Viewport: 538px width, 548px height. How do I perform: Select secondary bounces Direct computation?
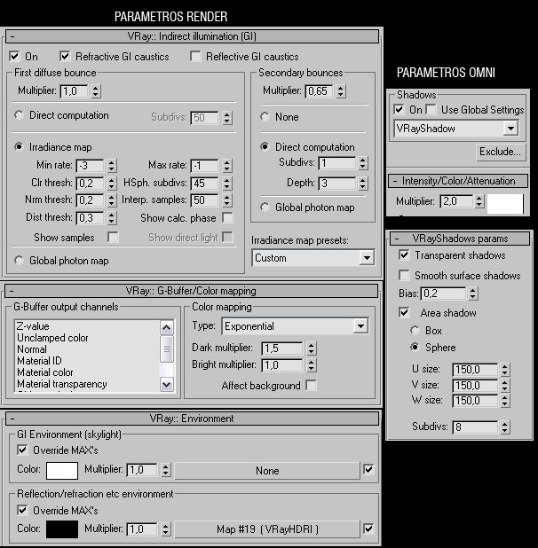(265, 147)
